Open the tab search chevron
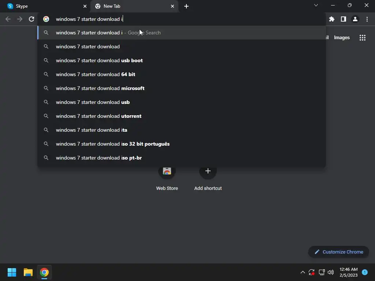Screen dimensions: 375x281 pyautogui.click(x=316, y=5)
